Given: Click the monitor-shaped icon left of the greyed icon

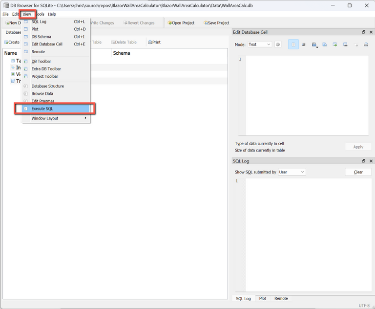Looking at the screenshot, I should click(345, 44).
